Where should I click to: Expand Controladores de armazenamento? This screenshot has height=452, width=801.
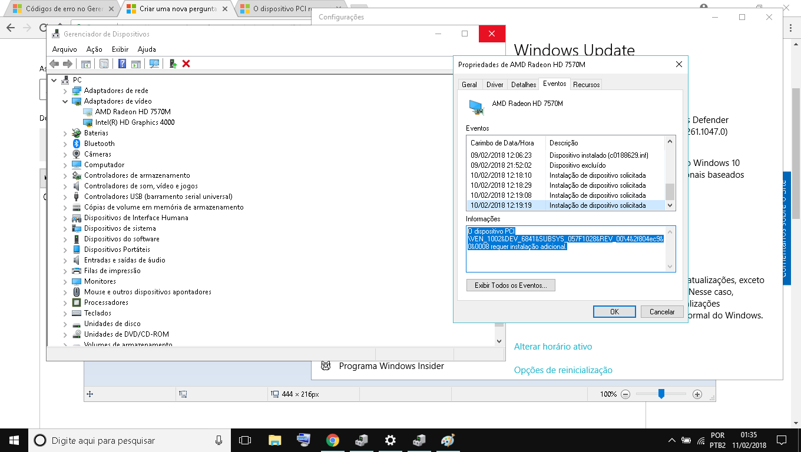point(65,175)
